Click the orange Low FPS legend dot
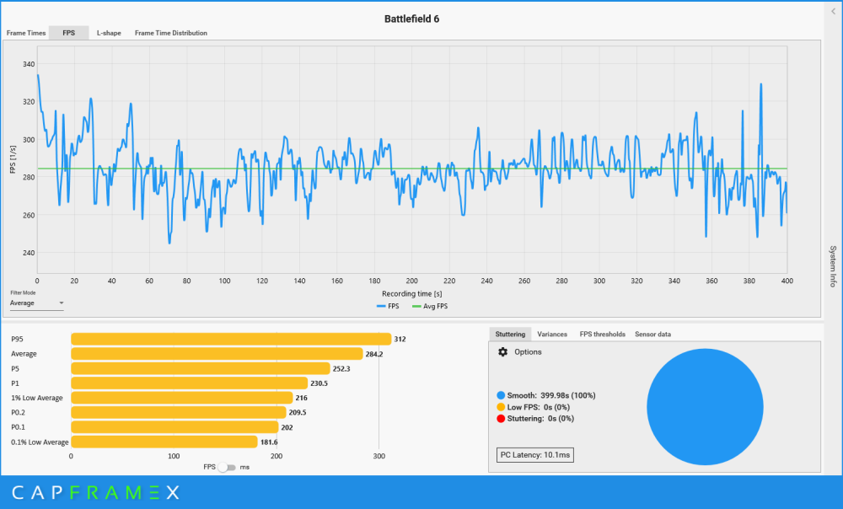 [x=502, y=406]
